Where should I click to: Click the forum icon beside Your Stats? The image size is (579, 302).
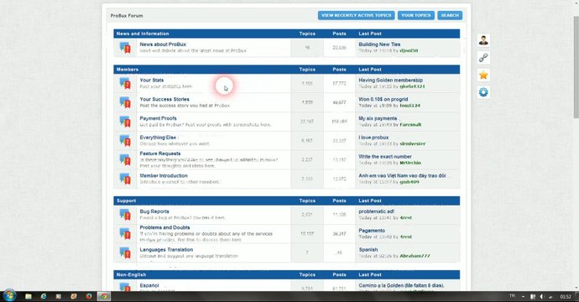pos(125,83)
